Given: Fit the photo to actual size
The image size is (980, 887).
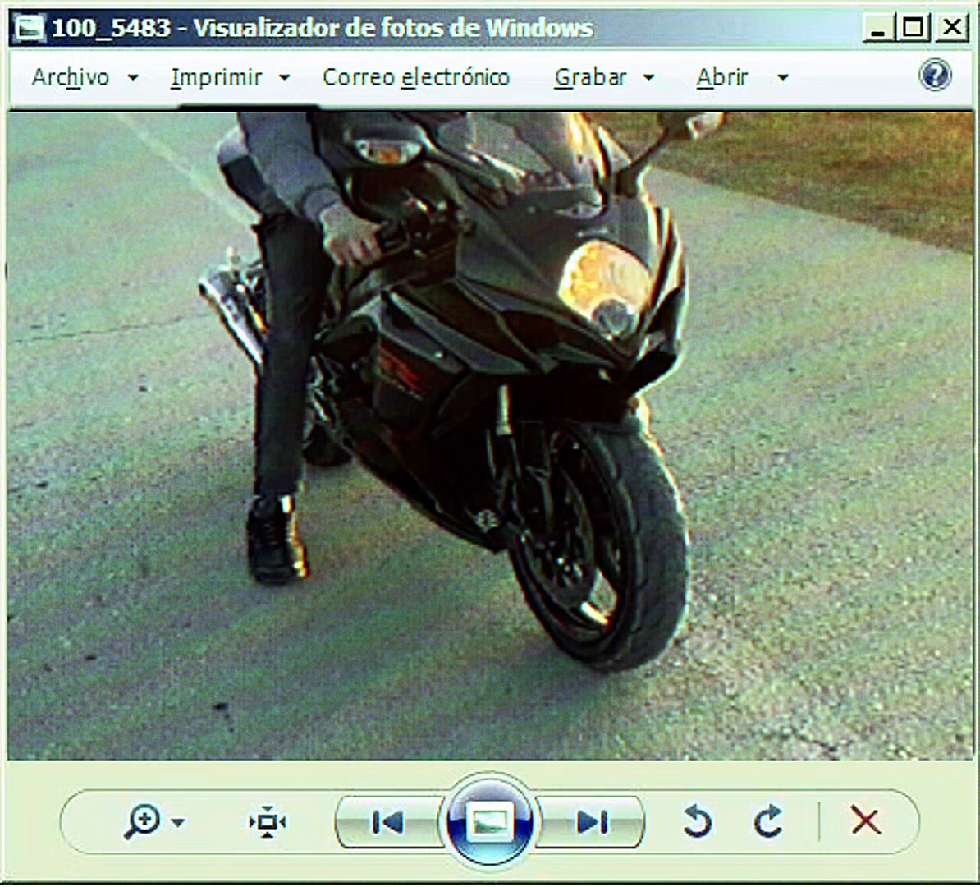Looking at the screenshot, I should point(268,821).
